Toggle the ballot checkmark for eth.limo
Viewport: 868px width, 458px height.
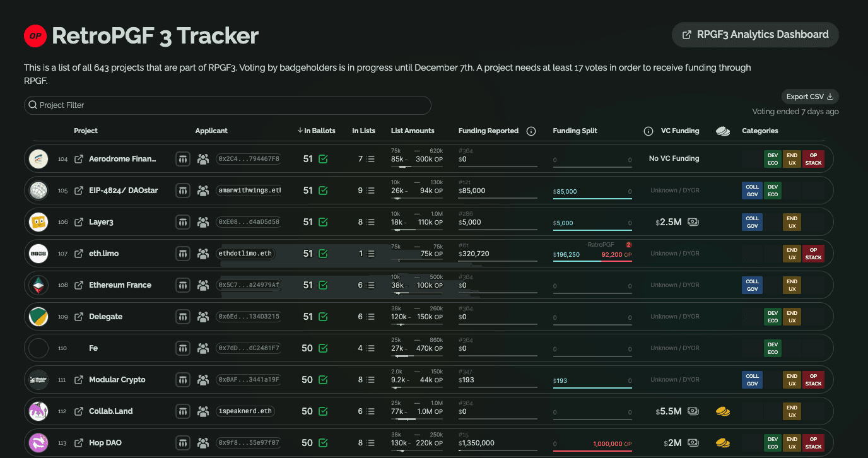point(323,254)
